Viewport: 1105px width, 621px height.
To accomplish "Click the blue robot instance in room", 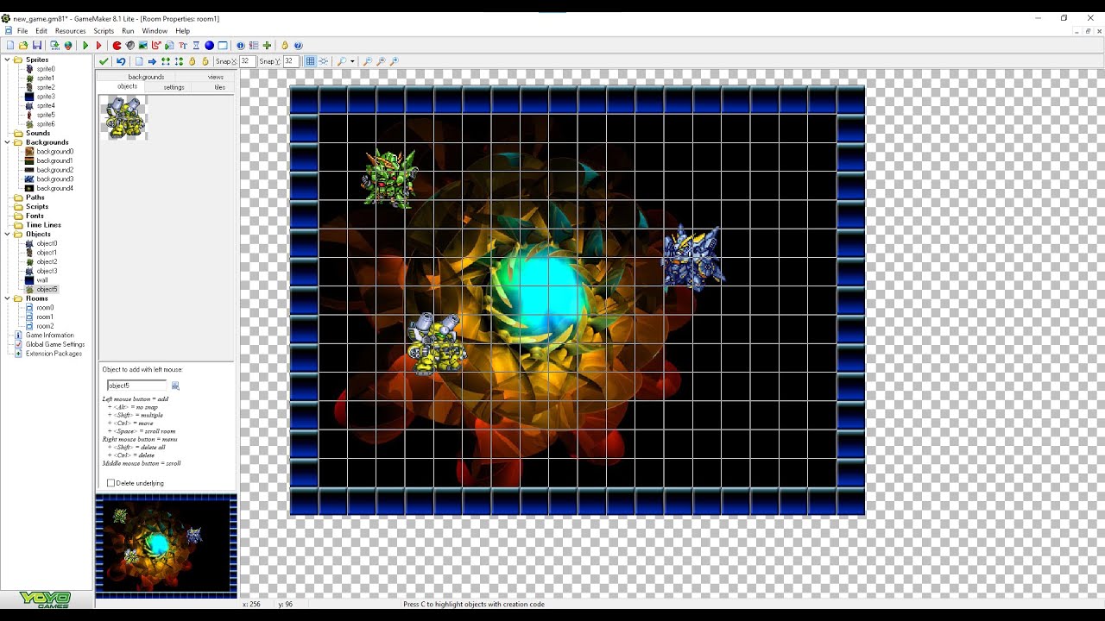I will point(692,258).
